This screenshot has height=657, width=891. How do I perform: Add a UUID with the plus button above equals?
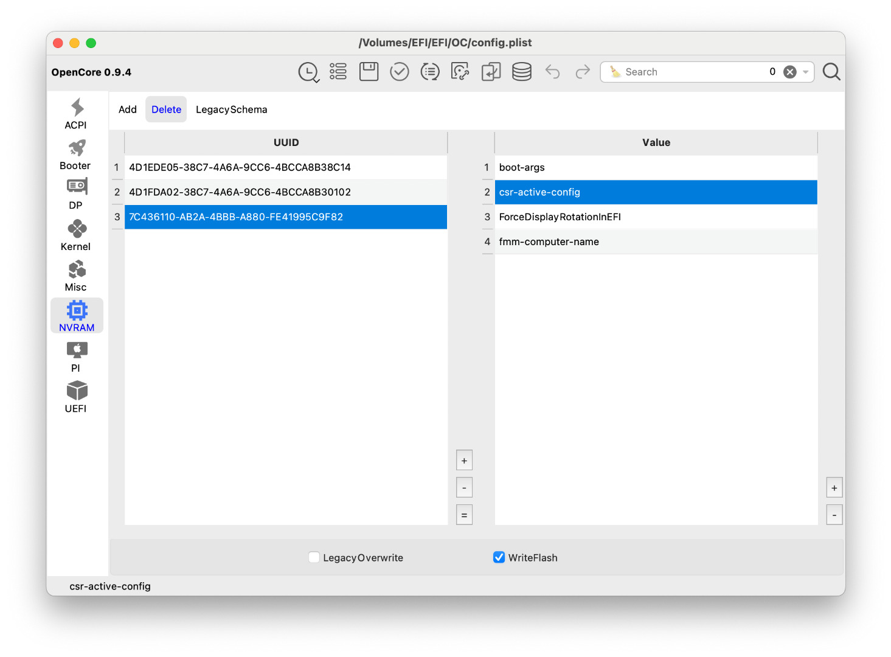[464, 461]
